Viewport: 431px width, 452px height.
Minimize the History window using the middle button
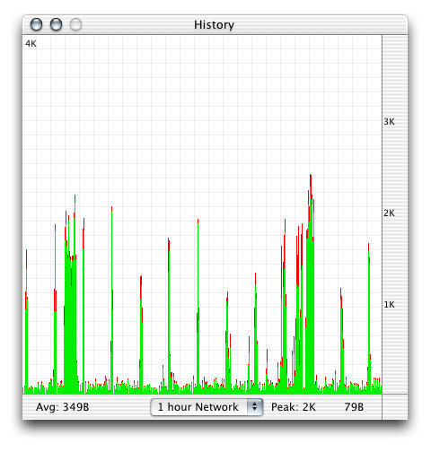(56, 24)
